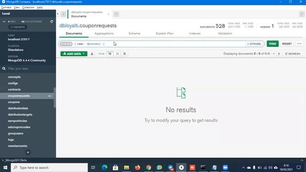Drop couponrequests using minus icon
The width and height of the screenshot is (306, 172).
[x=50, y=96]
